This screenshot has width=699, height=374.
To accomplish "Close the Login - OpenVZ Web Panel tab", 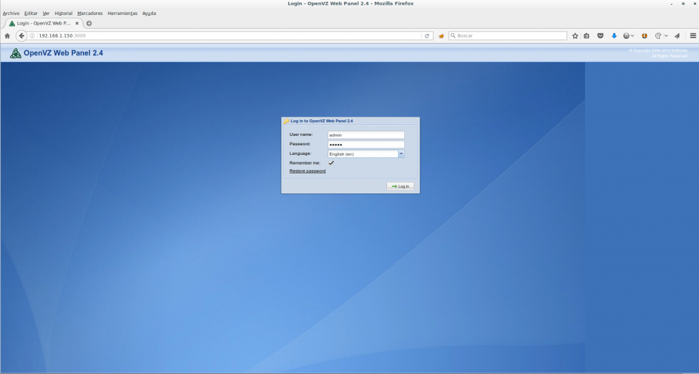I will (x=77, y=23).
